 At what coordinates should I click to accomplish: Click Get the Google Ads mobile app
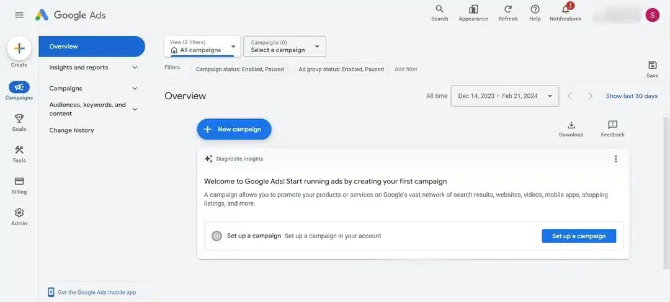point(97,293)
